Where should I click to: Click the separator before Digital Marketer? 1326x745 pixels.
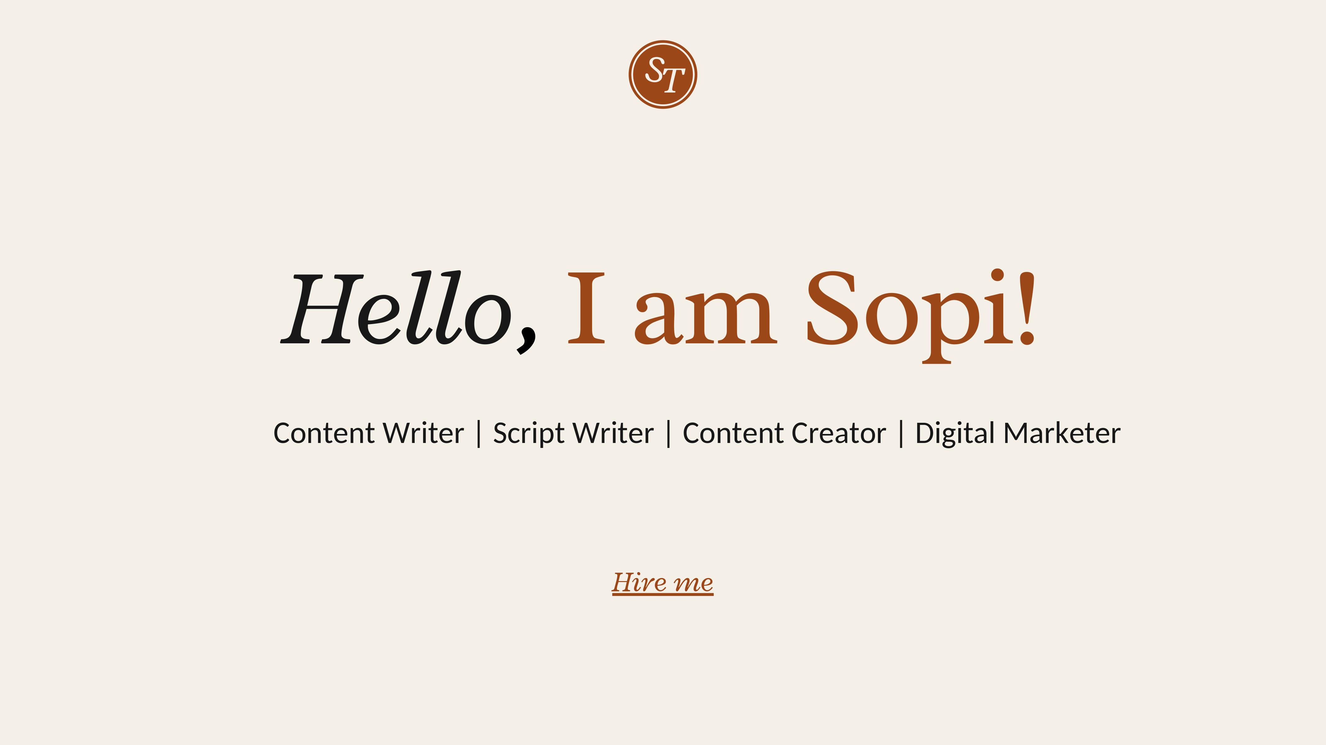coord(901,434)
